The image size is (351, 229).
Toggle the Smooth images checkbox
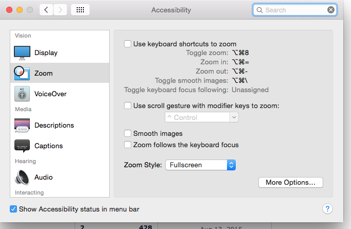click(x=128, y=133)
